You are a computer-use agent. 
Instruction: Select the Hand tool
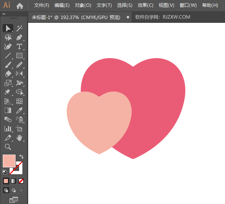19,138
